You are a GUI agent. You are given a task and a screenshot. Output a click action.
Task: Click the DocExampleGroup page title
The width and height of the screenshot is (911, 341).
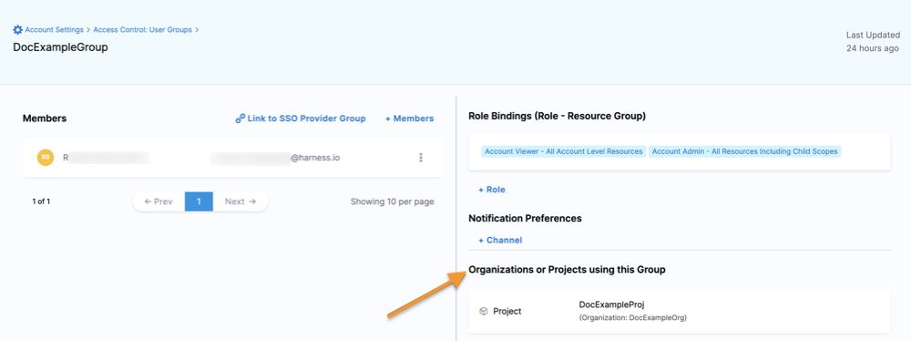[x=60, y=47]
